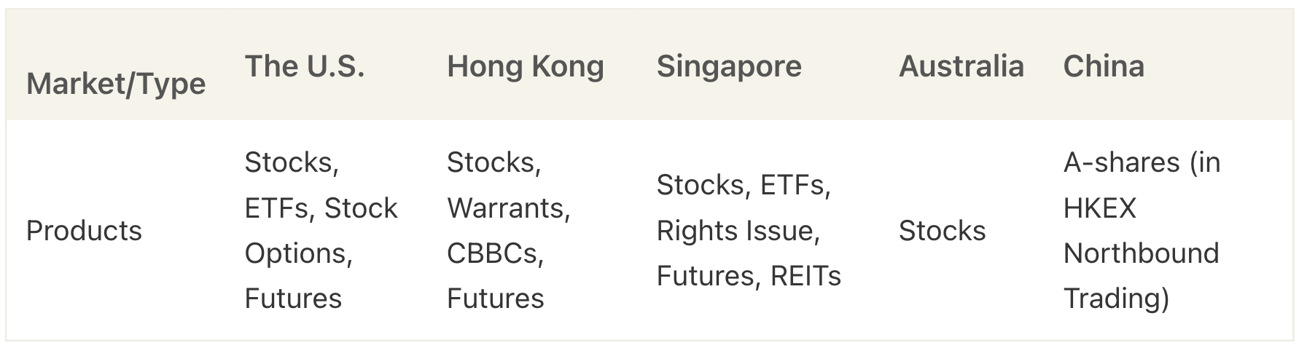Select the Hong Kong cell with Warrants, CBBCs

tap(509, 230)
